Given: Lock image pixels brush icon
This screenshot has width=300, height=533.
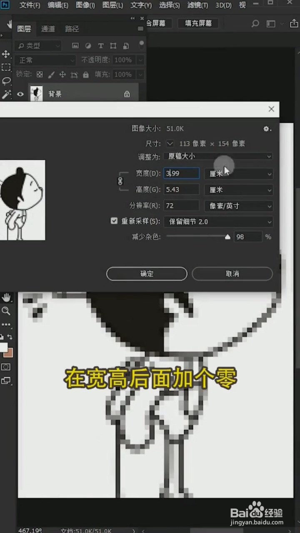Looking at the screenshot, I should pos(51,75).
